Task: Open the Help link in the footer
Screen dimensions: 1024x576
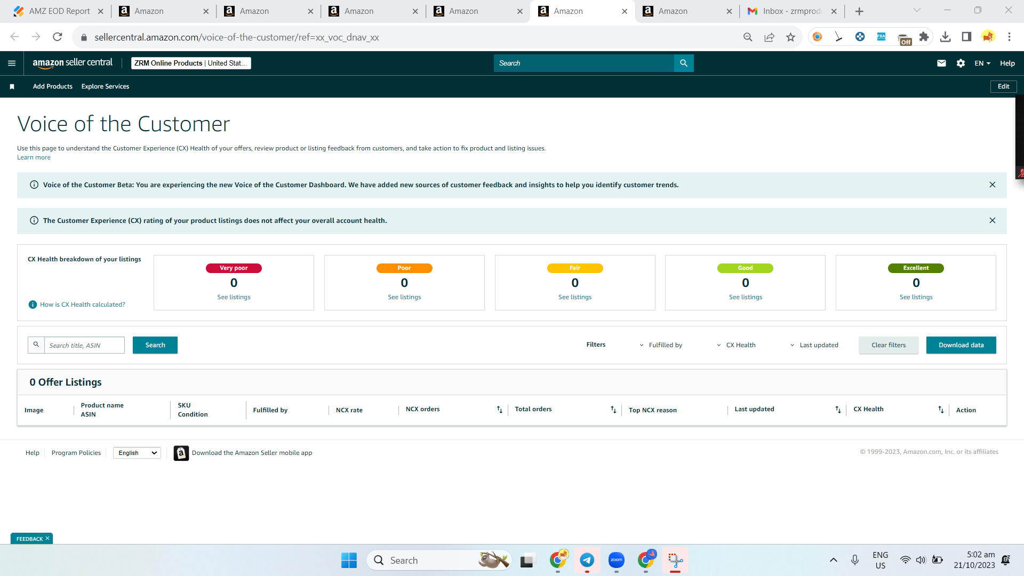Action: 33,453
